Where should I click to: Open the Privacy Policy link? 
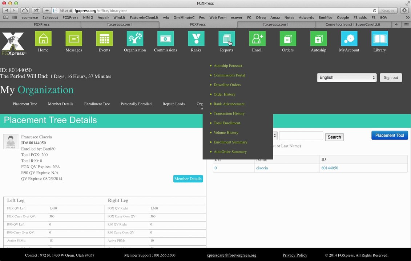(295, 255)
